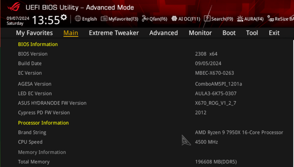This screenshot has height=167, width=294.
Task: Click the AURA lighting icon
Action: [240, 19]
